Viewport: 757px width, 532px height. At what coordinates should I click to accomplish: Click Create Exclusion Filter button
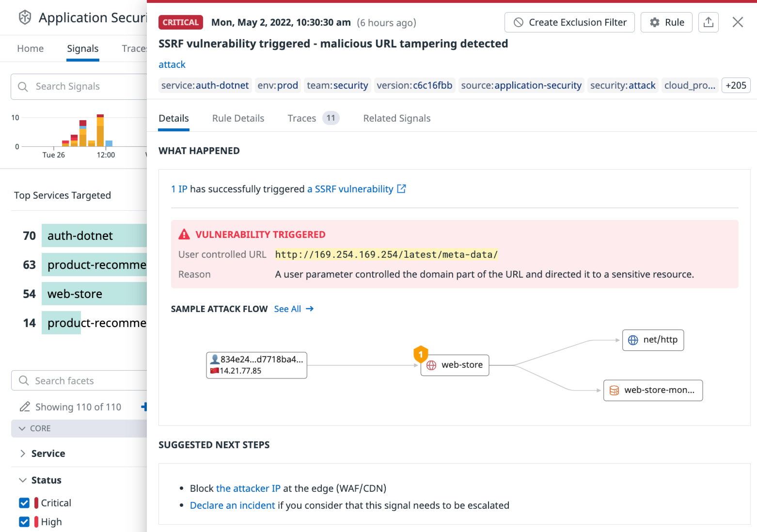click(x=569, y=22)
